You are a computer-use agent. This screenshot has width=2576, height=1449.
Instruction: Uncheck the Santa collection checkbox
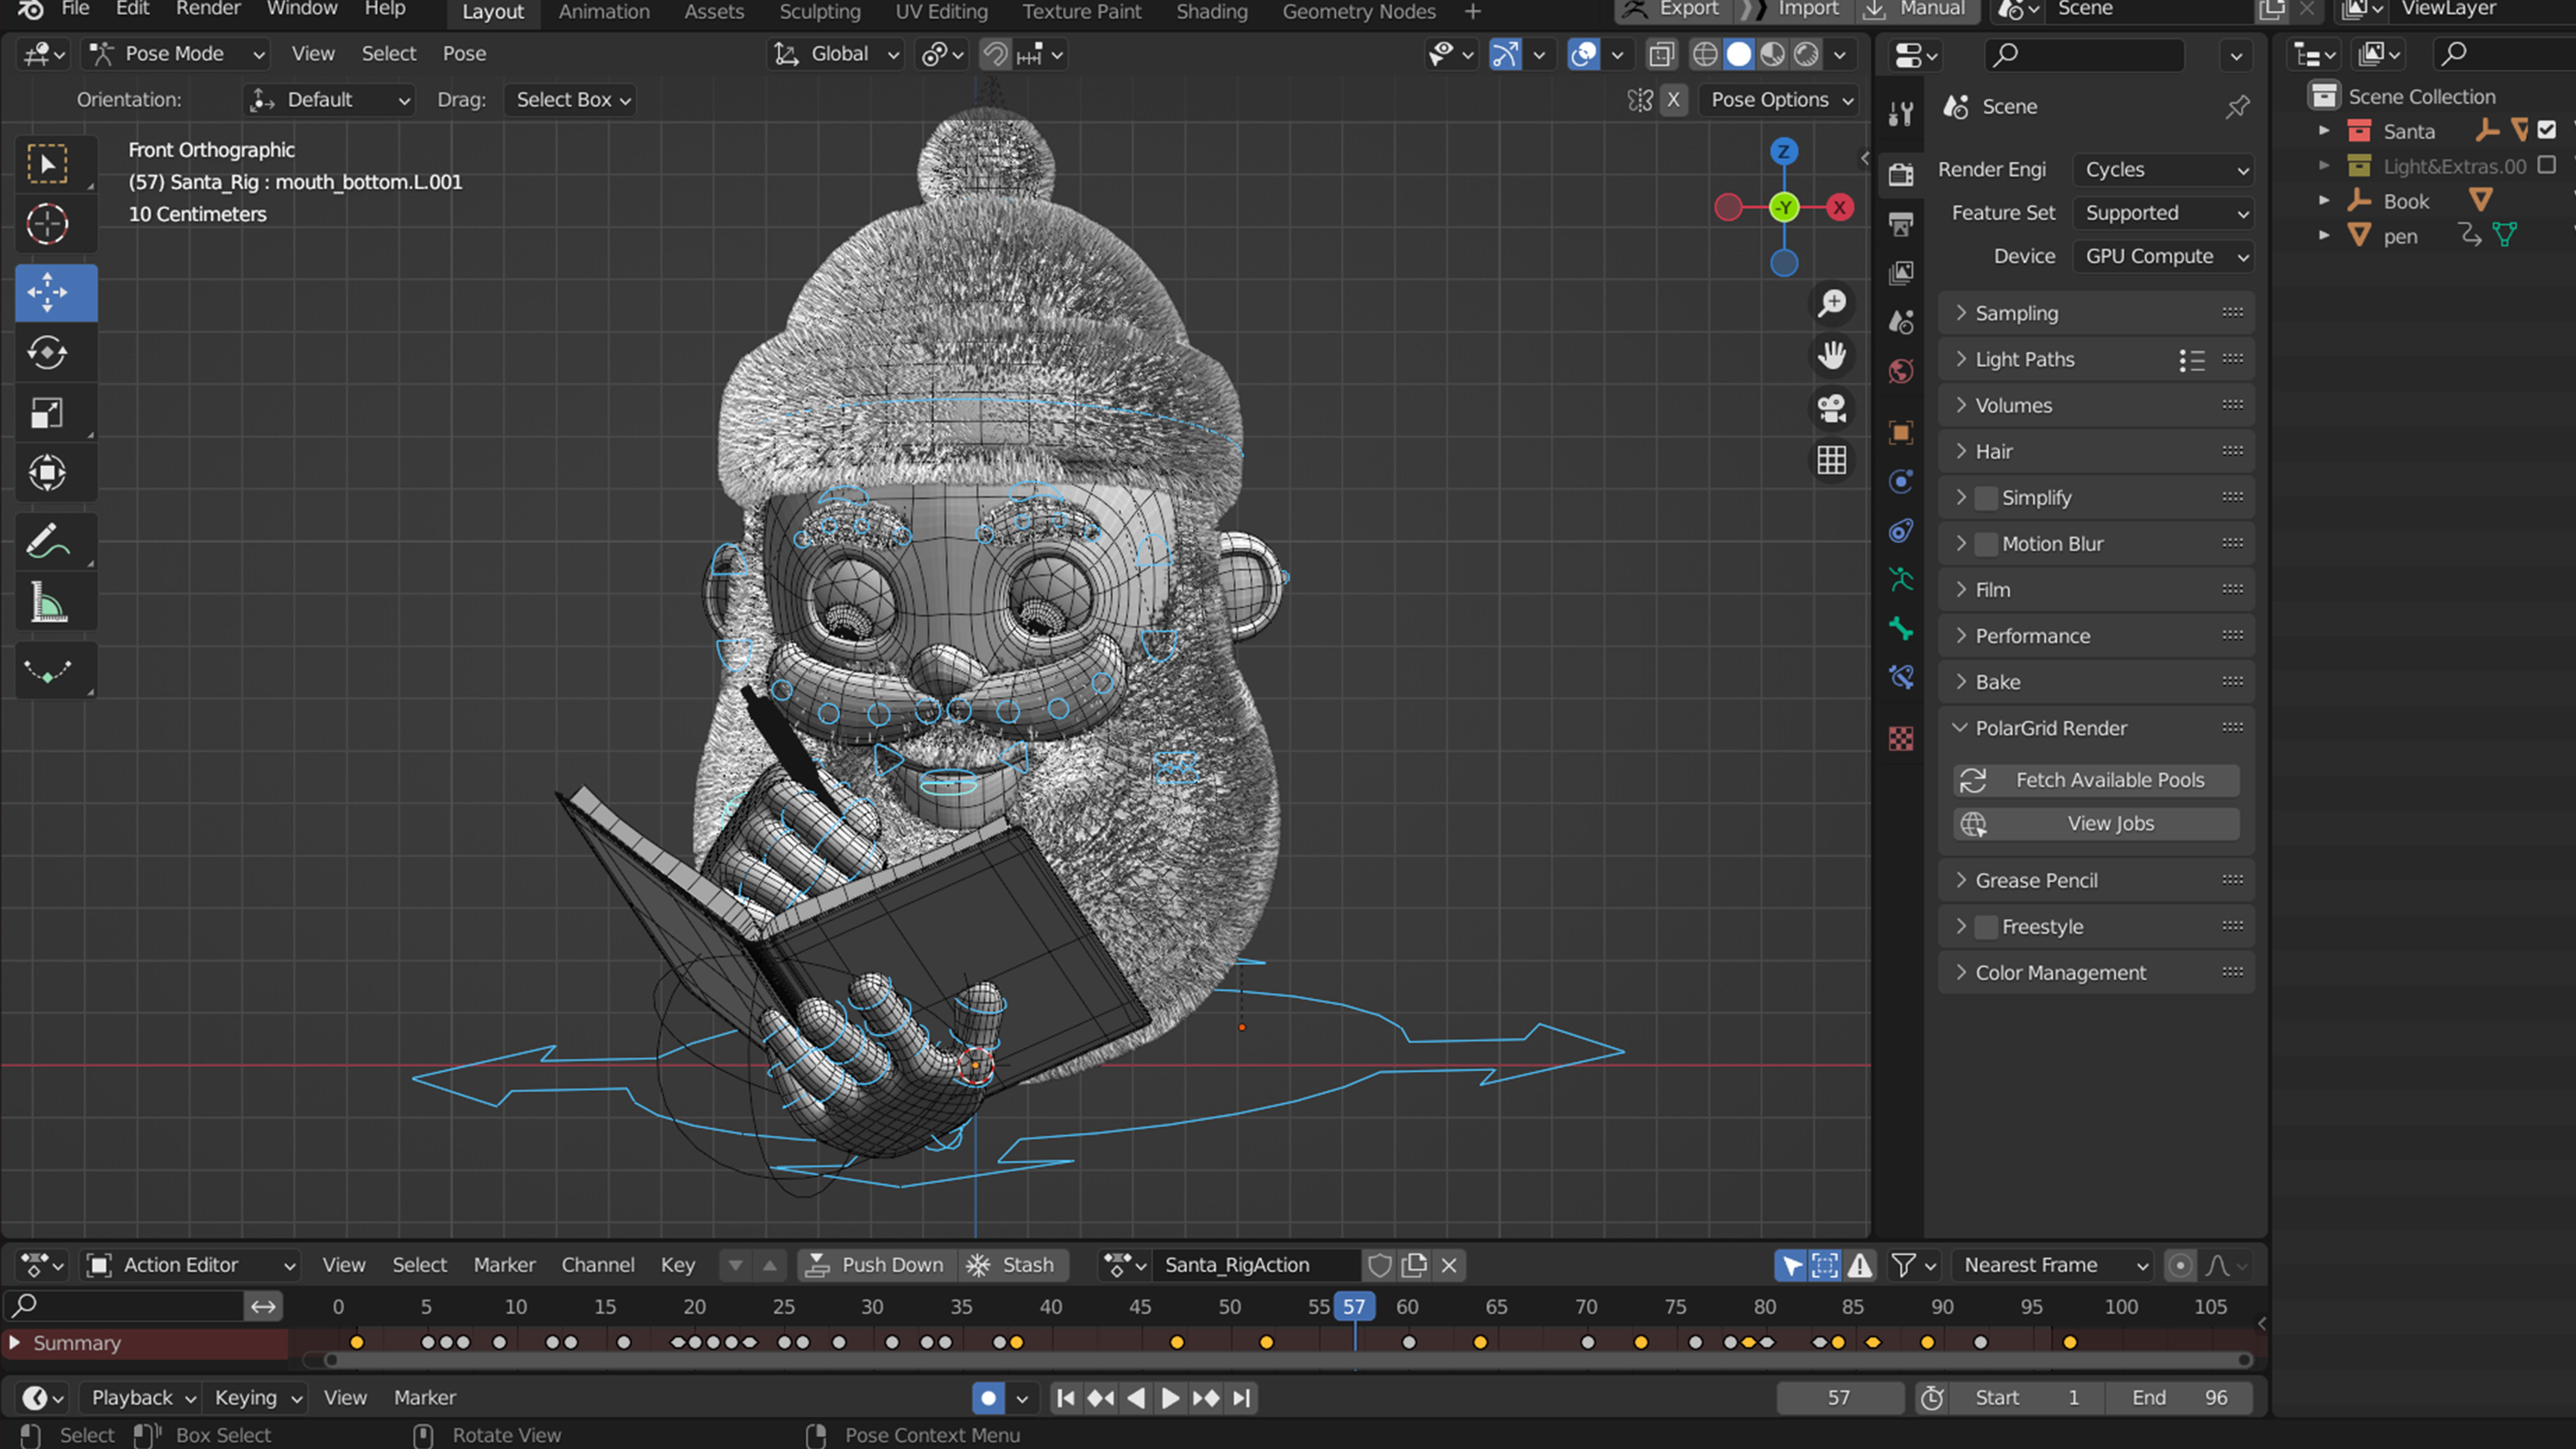point(2547,130)
